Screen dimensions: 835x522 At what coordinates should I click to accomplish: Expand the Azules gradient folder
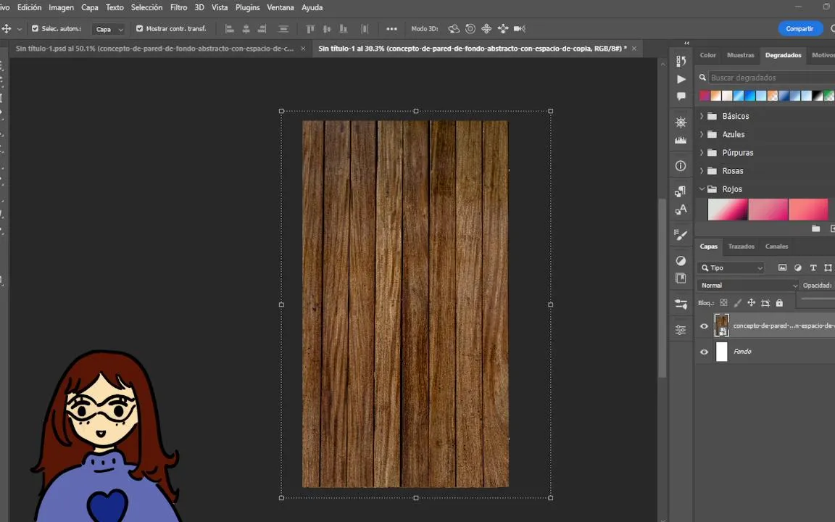click(x=702, y=134)
